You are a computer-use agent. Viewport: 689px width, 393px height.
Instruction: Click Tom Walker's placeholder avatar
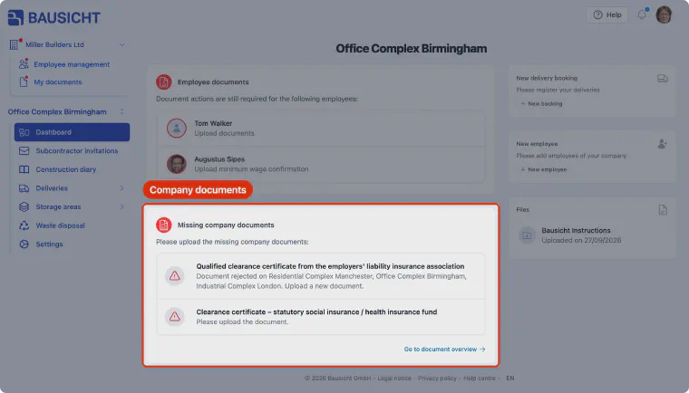click(x=177, y=129)
